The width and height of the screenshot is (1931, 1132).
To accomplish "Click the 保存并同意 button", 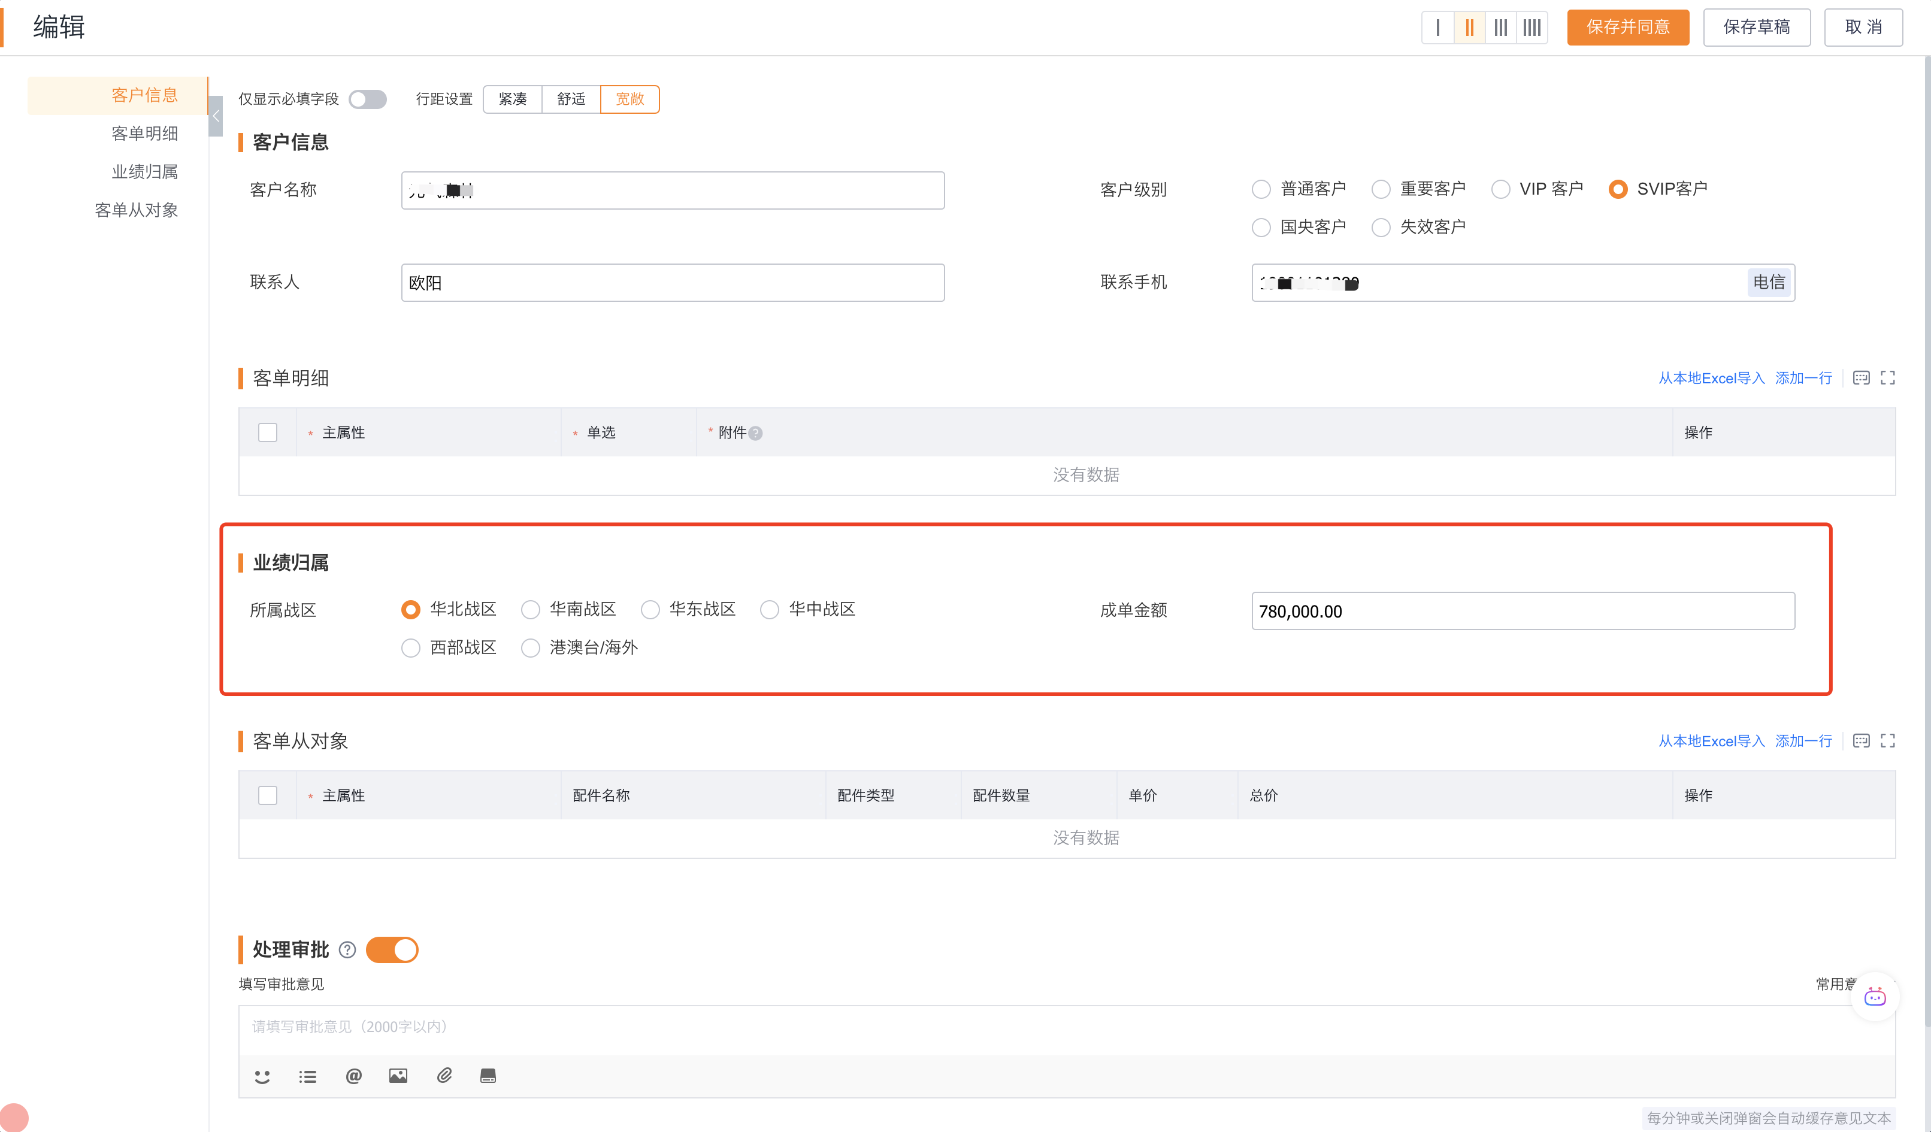I will [x=1627, y=28].
